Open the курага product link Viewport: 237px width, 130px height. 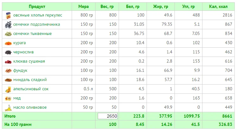19,43
